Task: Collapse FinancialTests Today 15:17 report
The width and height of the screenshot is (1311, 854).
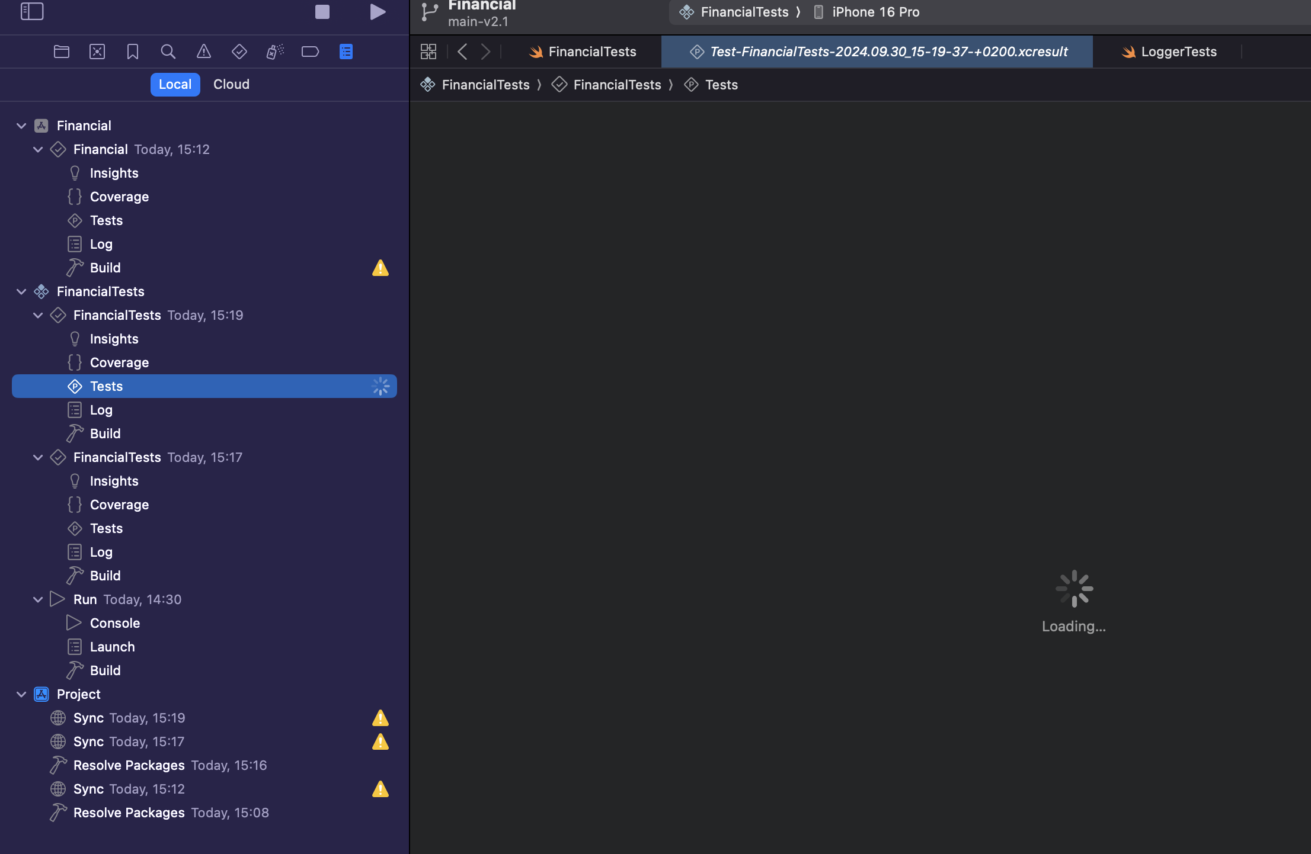Action: tap(38, 457)
